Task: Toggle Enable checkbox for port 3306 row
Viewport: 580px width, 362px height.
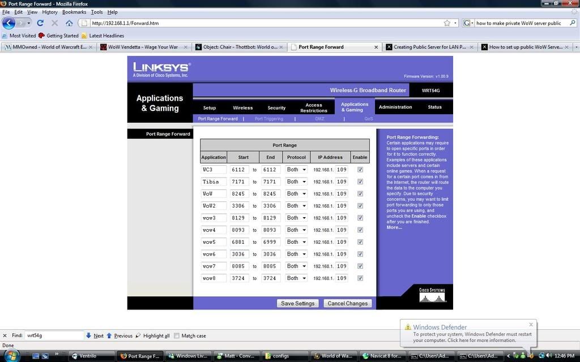Action: [360, 206]
